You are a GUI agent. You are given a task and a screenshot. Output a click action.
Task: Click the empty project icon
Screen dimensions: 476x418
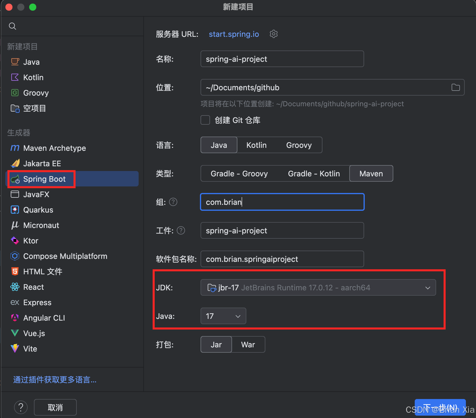click(15, 108)
